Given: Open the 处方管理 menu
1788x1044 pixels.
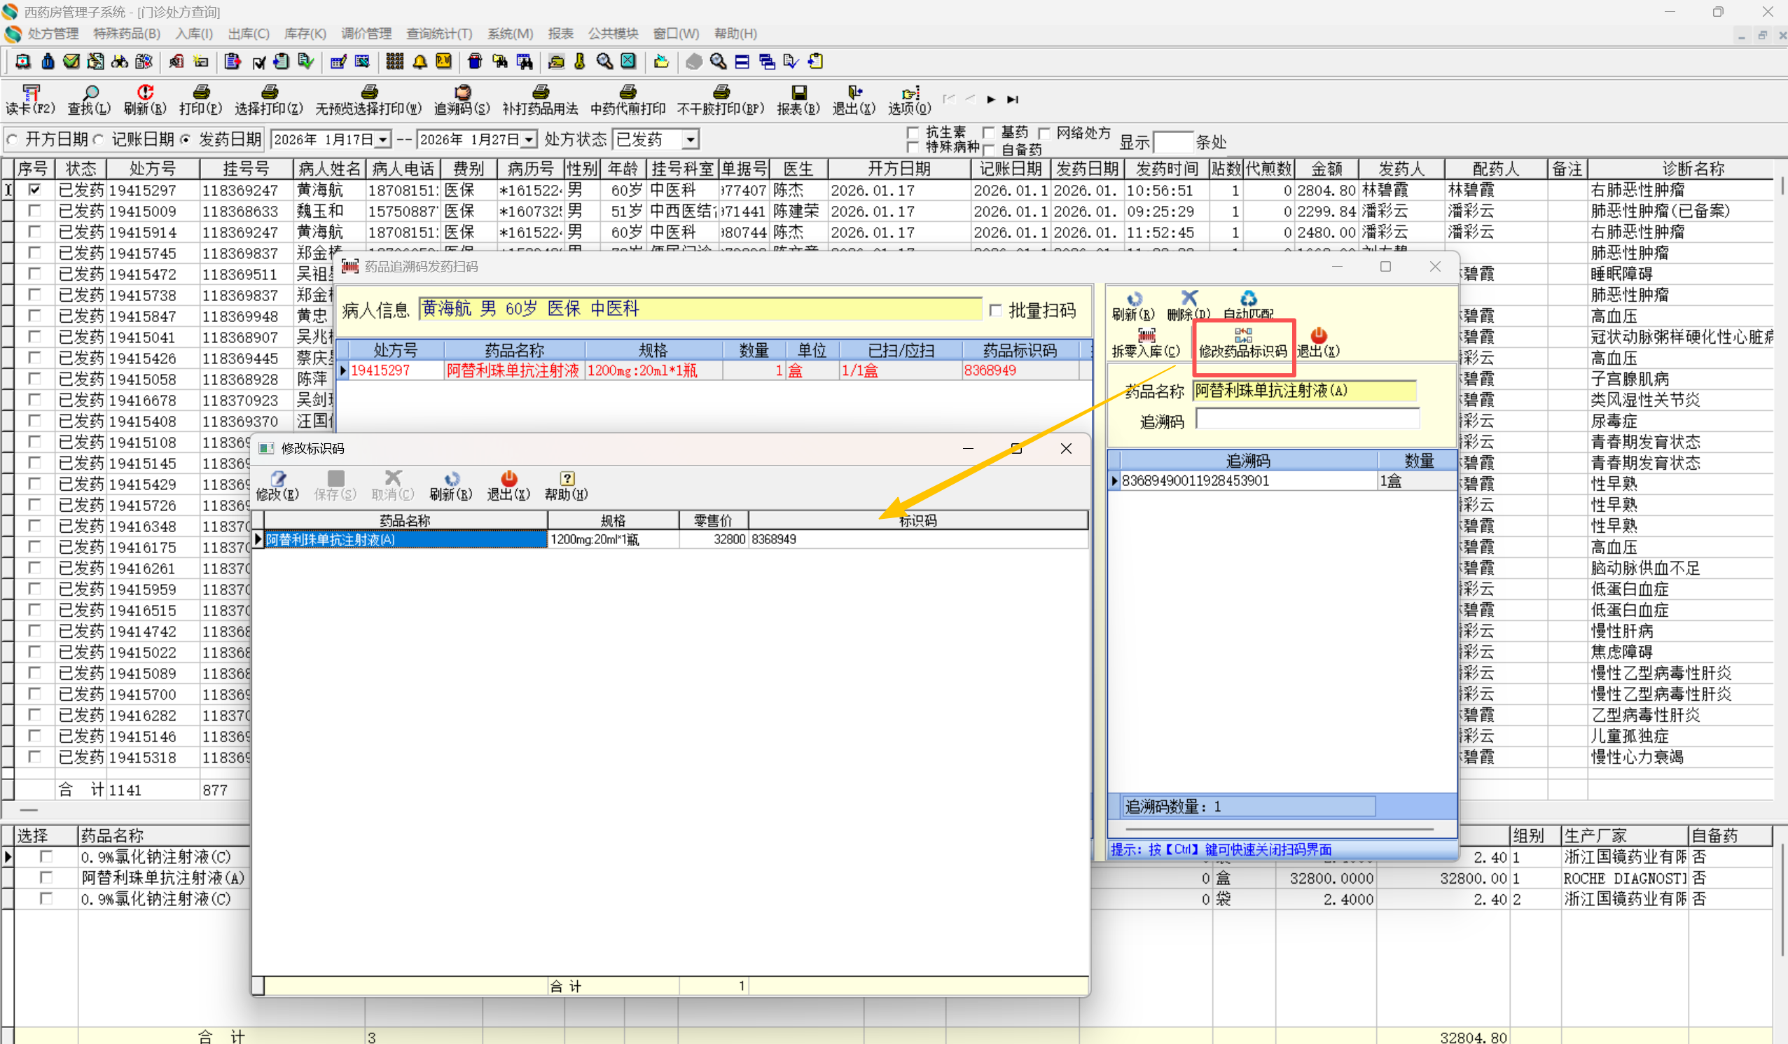Looking at the screenshot, I should (x=53, y=34).
